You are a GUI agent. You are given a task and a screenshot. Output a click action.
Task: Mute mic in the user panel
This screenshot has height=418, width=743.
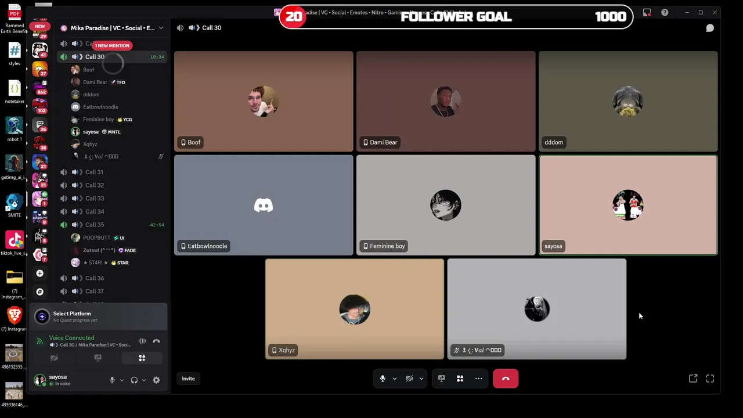112,380
